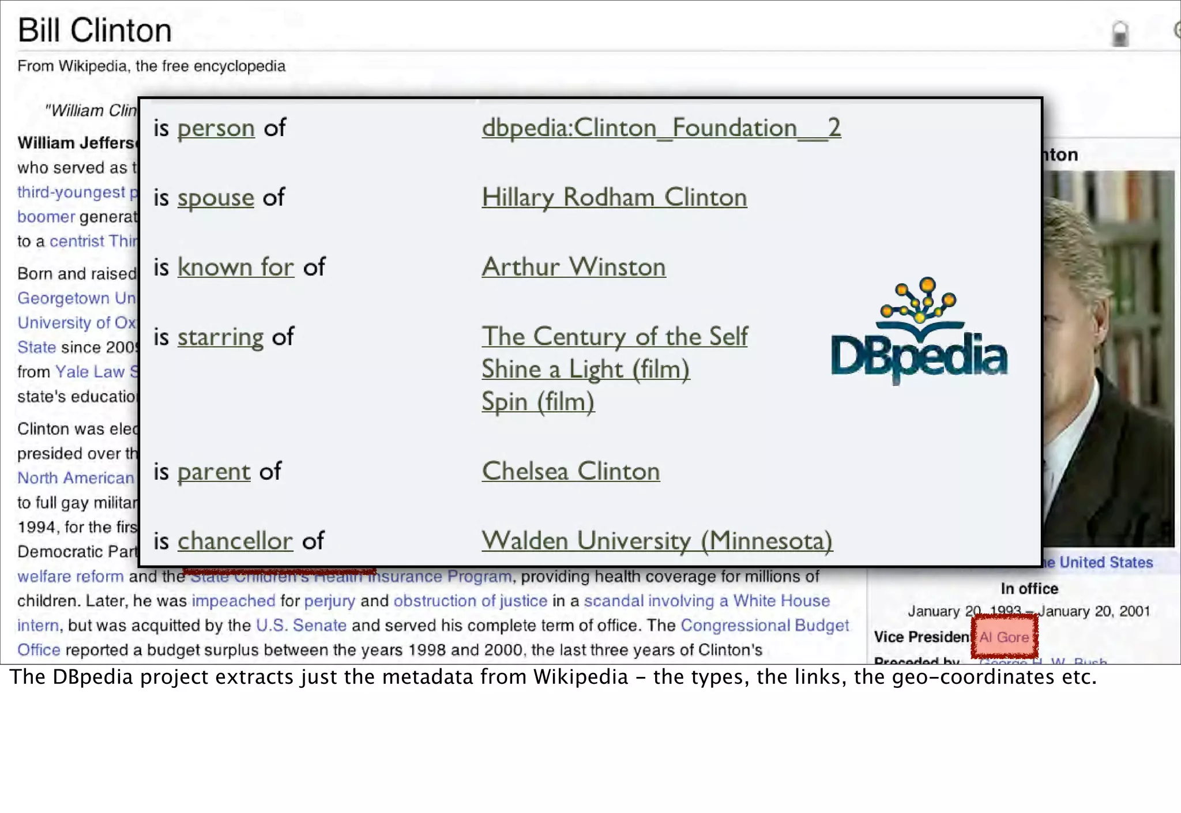Screen dimensions: 1181x813
Task: Click the Shine a Light (film) link
Action: (585, 369)
